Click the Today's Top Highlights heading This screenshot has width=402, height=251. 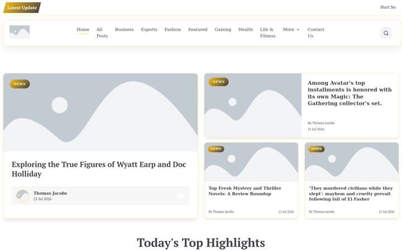pos(201,243)
